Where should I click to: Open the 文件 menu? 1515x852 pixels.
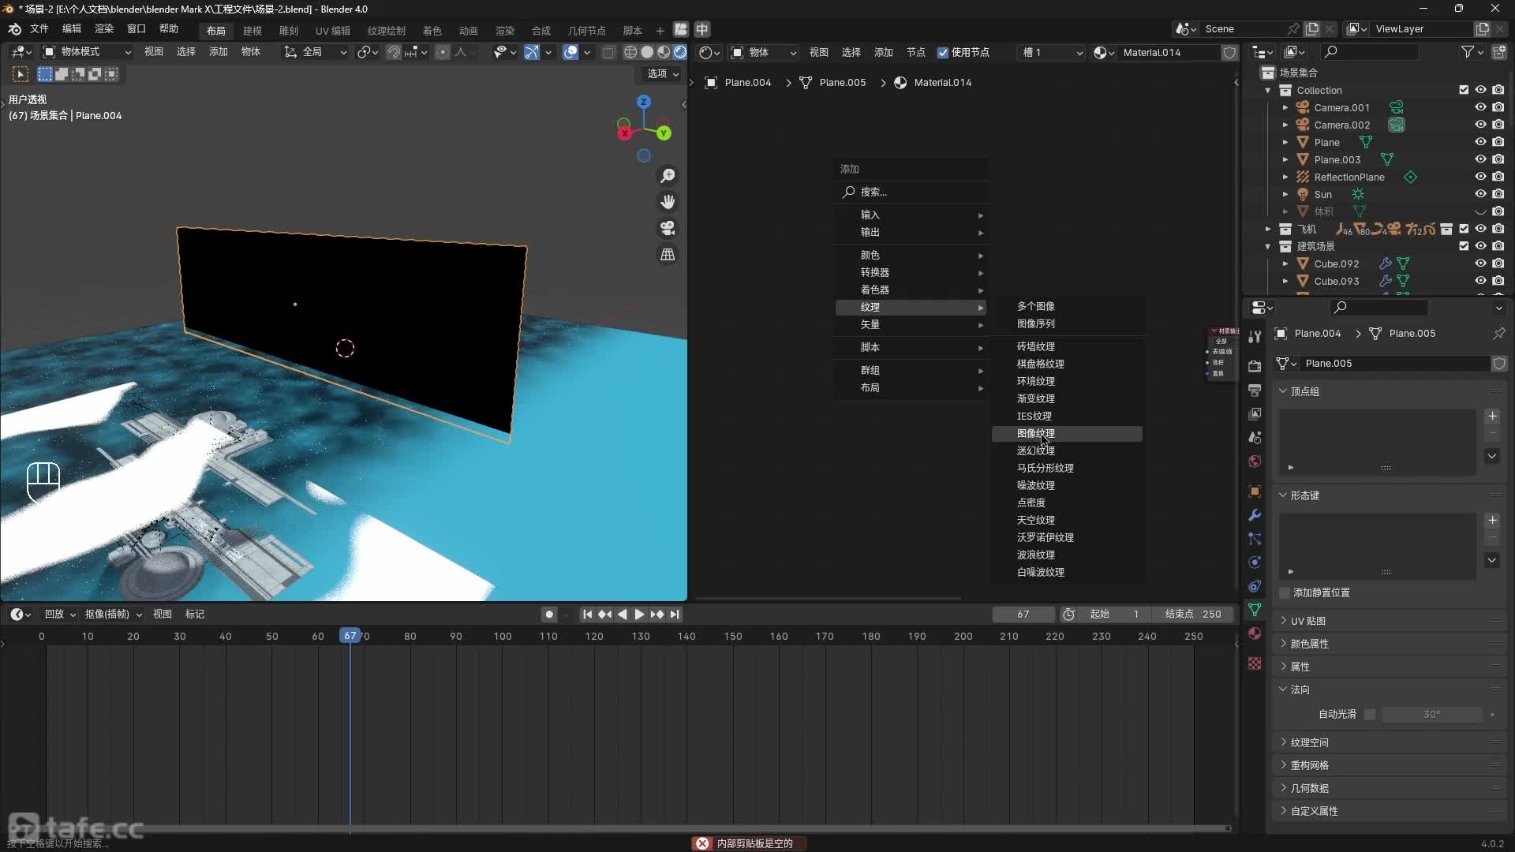(39, 29)
